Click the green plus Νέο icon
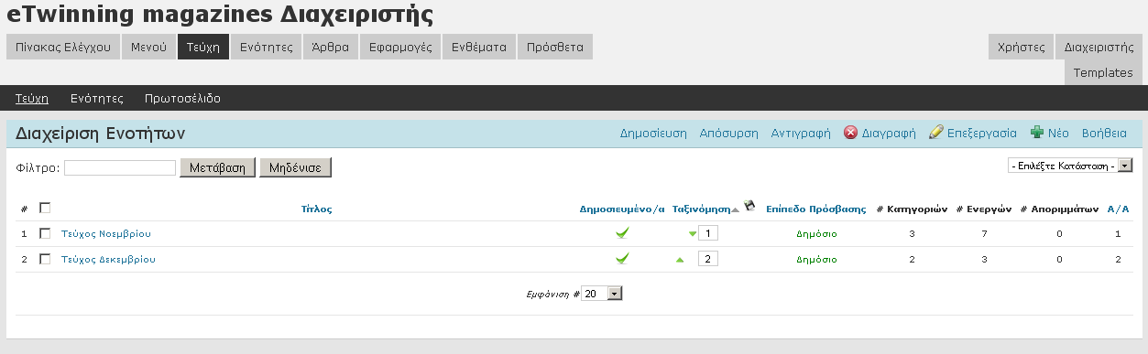This screenshot has width=1148, height=354. 1037,133
